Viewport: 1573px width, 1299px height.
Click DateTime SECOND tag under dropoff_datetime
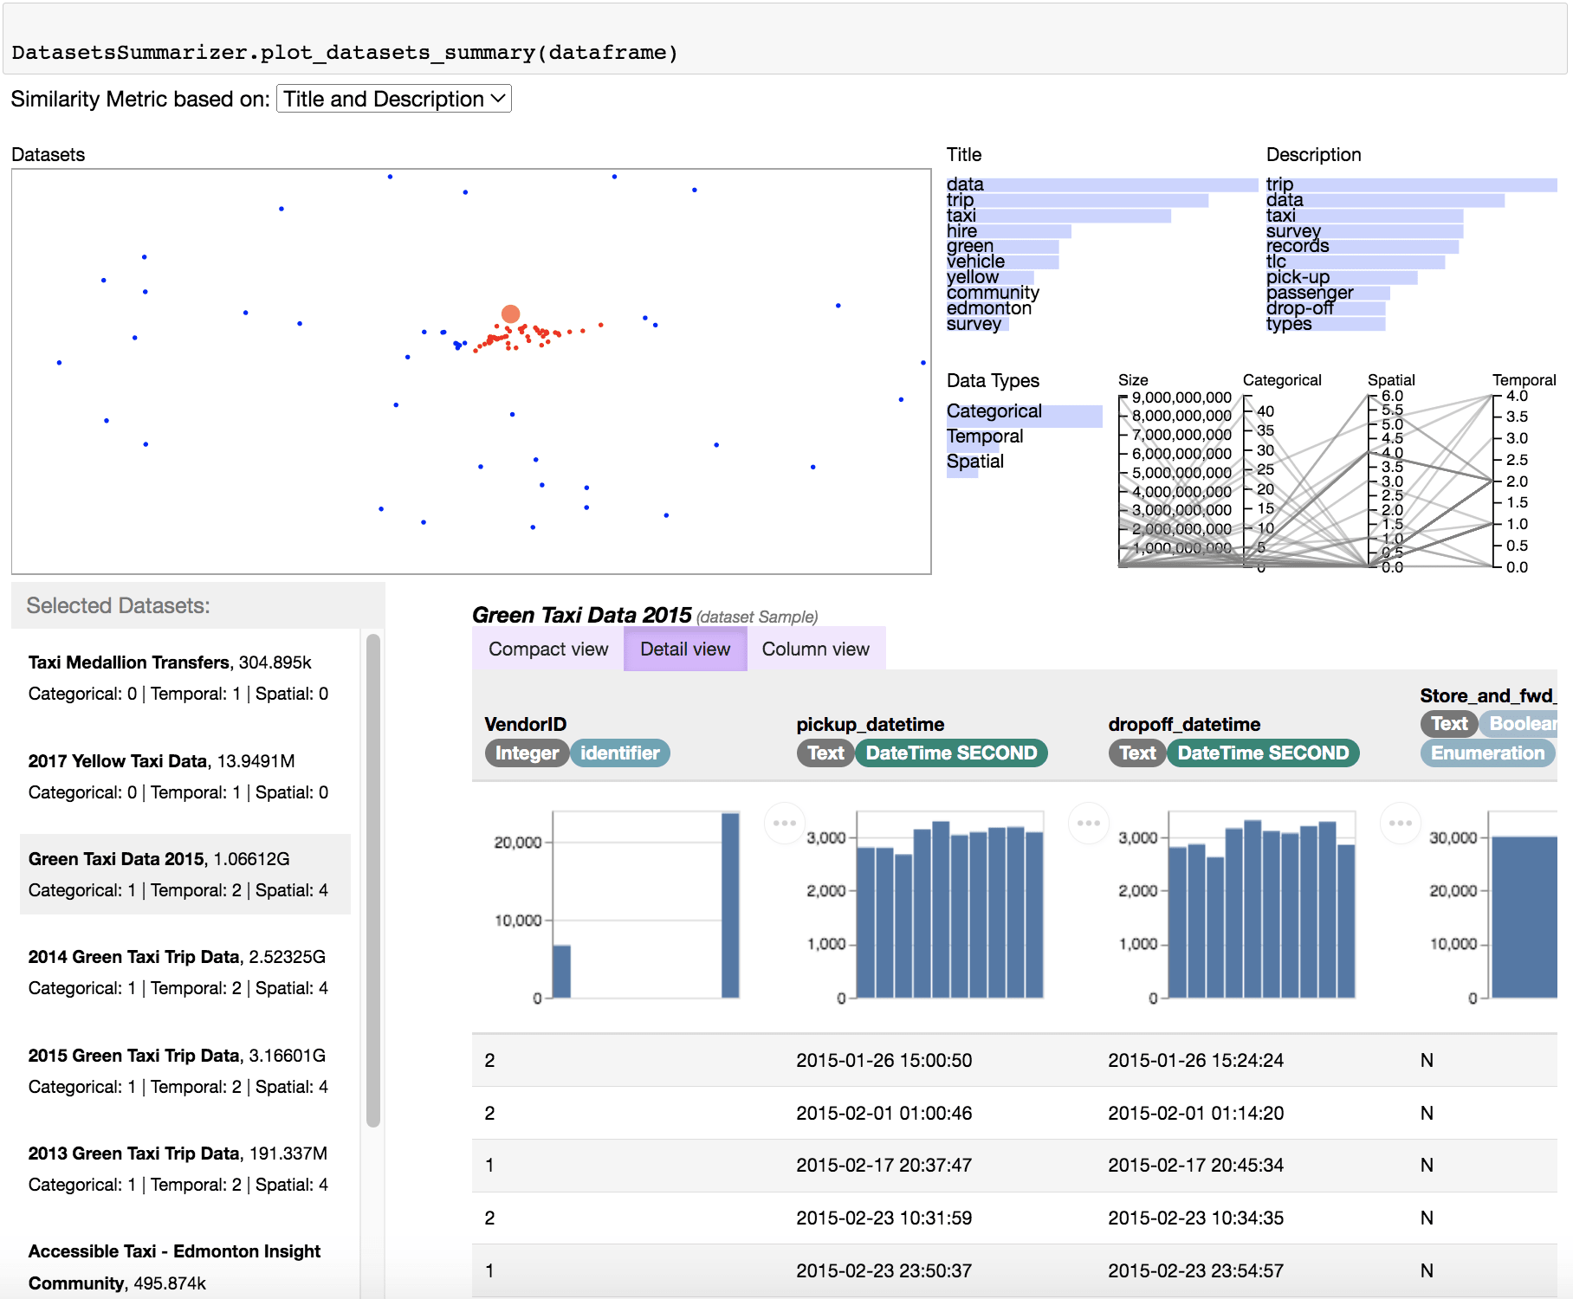pyautogui.click(x=1263, y=753)
